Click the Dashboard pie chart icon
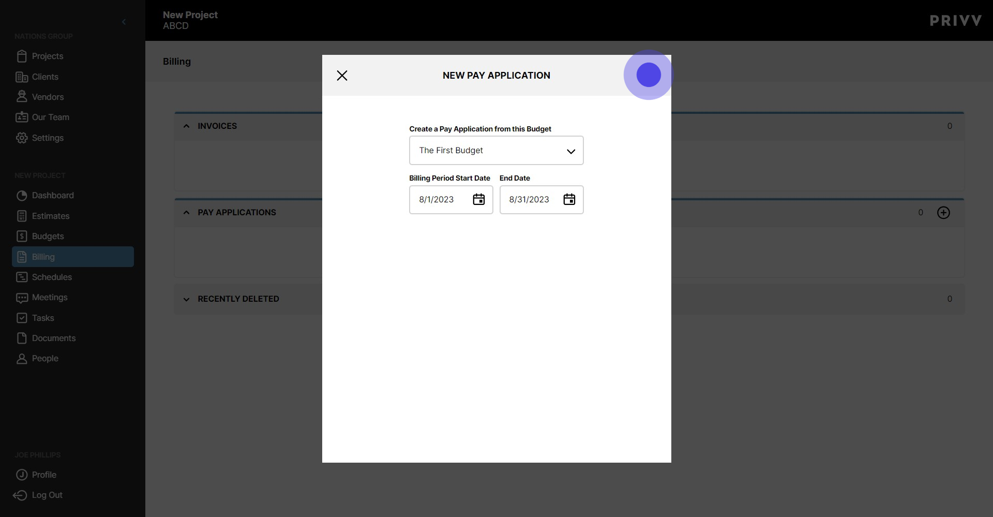The height and width of the screenshot is (517, 993). [x=22, y=196]
